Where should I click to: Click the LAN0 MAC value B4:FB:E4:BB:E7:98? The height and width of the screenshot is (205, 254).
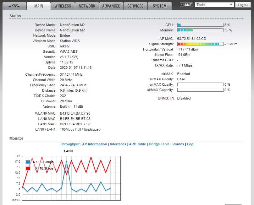point(75,119)
